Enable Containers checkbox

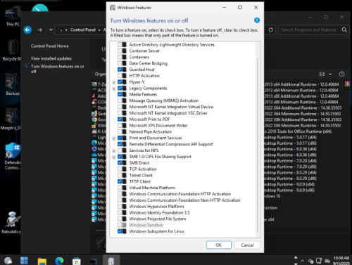coord(120,57)
